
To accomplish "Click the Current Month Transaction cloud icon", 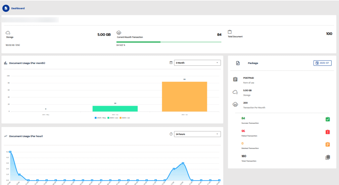I will click(x=119, y=33).
